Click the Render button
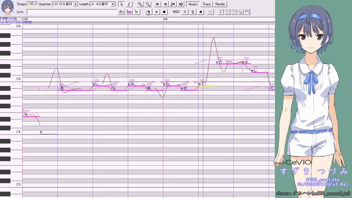The width and height of the screenshot is (352, 198). [x=220, y=4]
